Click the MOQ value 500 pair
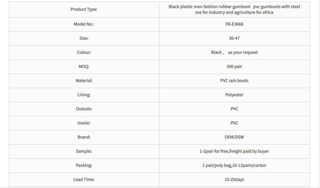 pos(234,67)
